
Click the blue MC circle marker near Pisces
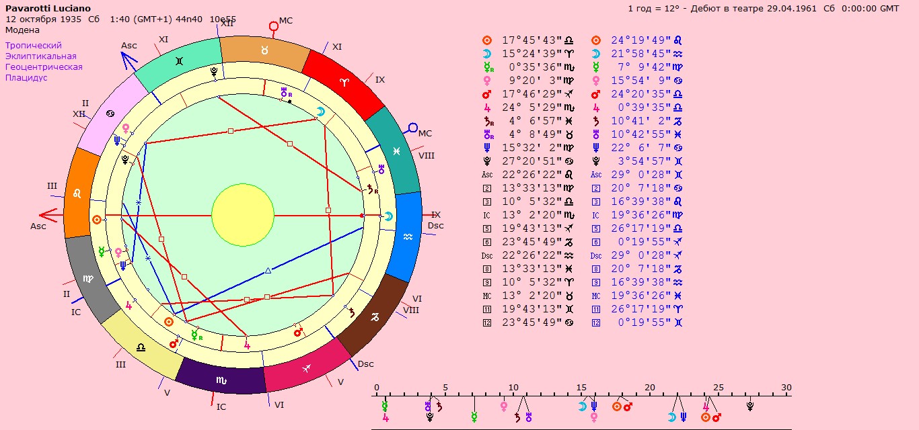414,128
